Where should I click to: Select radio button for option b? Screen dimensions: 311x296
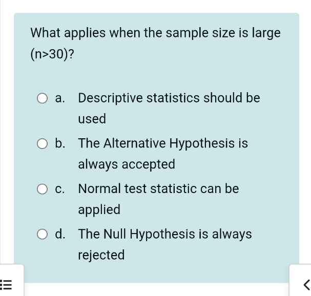point(42,144)
